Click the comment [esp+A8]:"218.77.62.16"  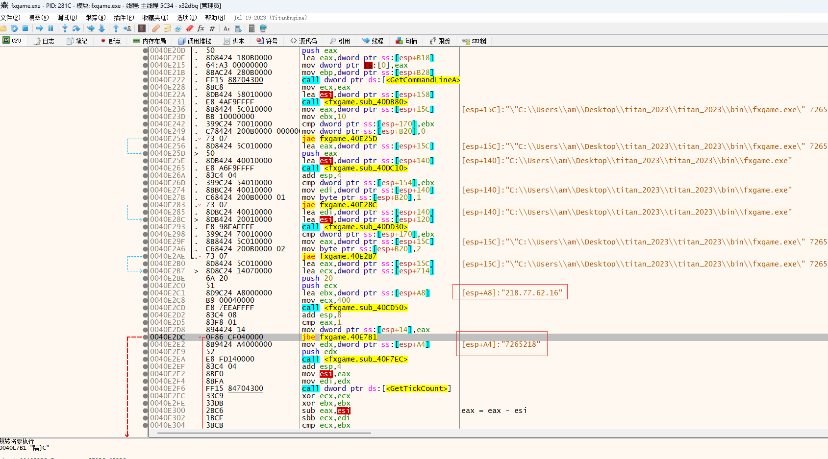[x=512, y=293]
